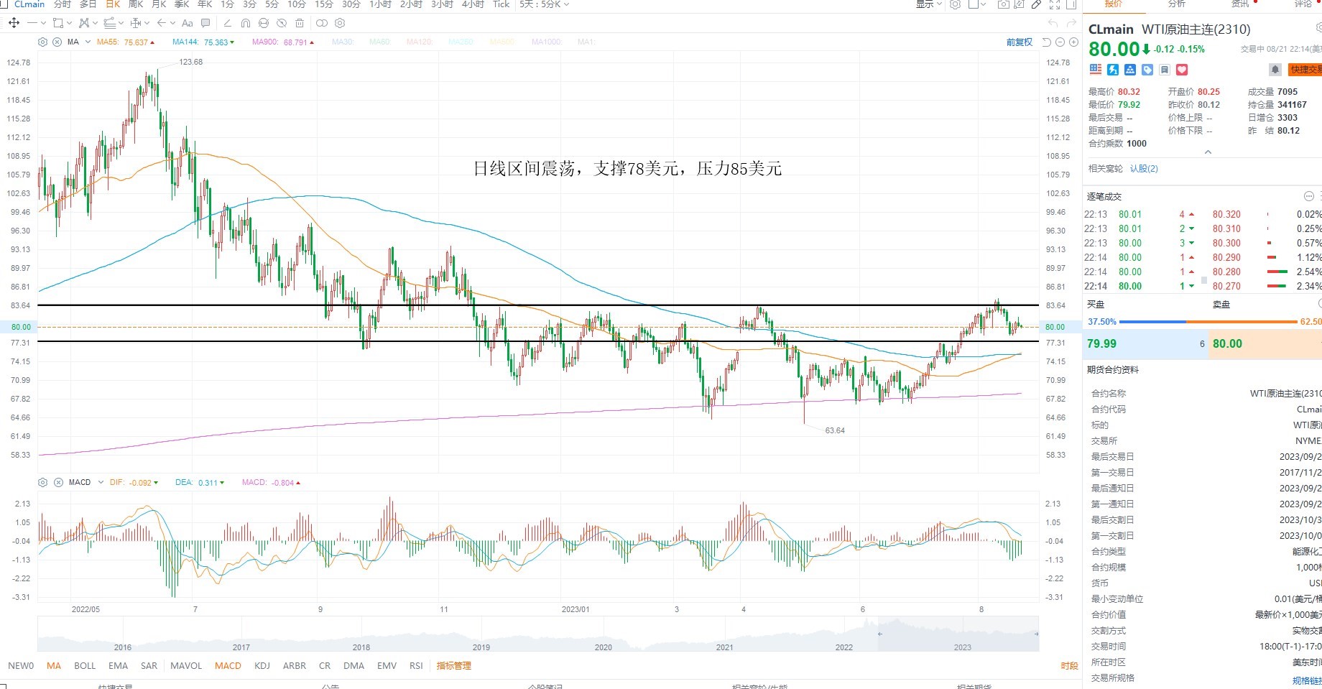
Task: Take a chart screenshot with camera icon
Action: point(1004,4)
